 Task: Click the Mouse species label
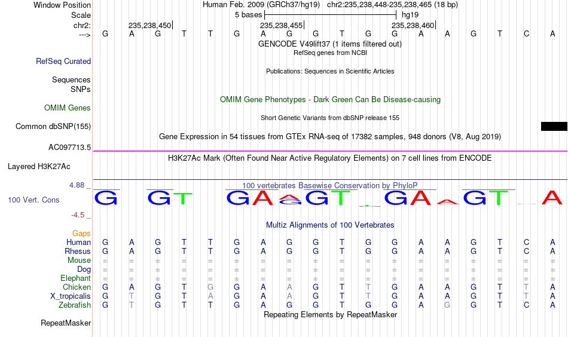coord(79,261)
